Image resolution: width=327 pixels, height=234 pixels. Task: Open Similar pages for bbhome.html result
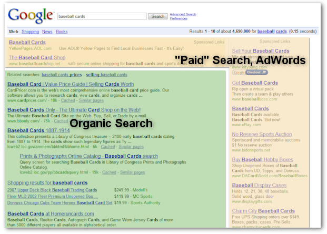tap(131, 147)
